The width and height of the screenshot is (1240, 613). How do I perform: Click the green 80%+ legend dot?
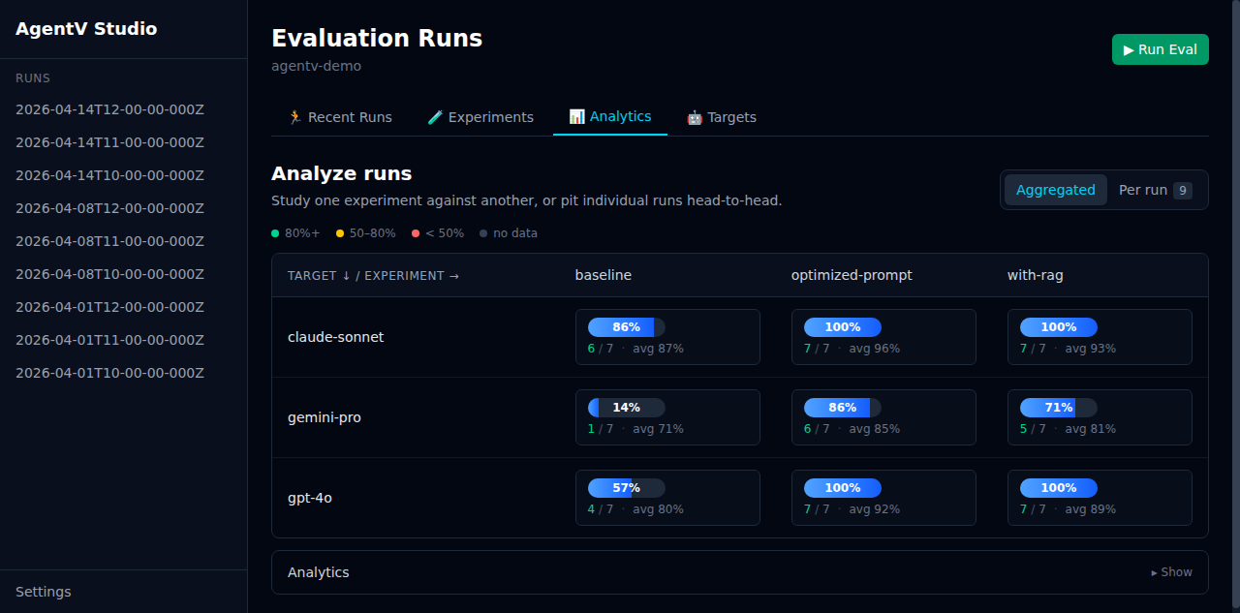pyautogui.click(x=274, y=233)
